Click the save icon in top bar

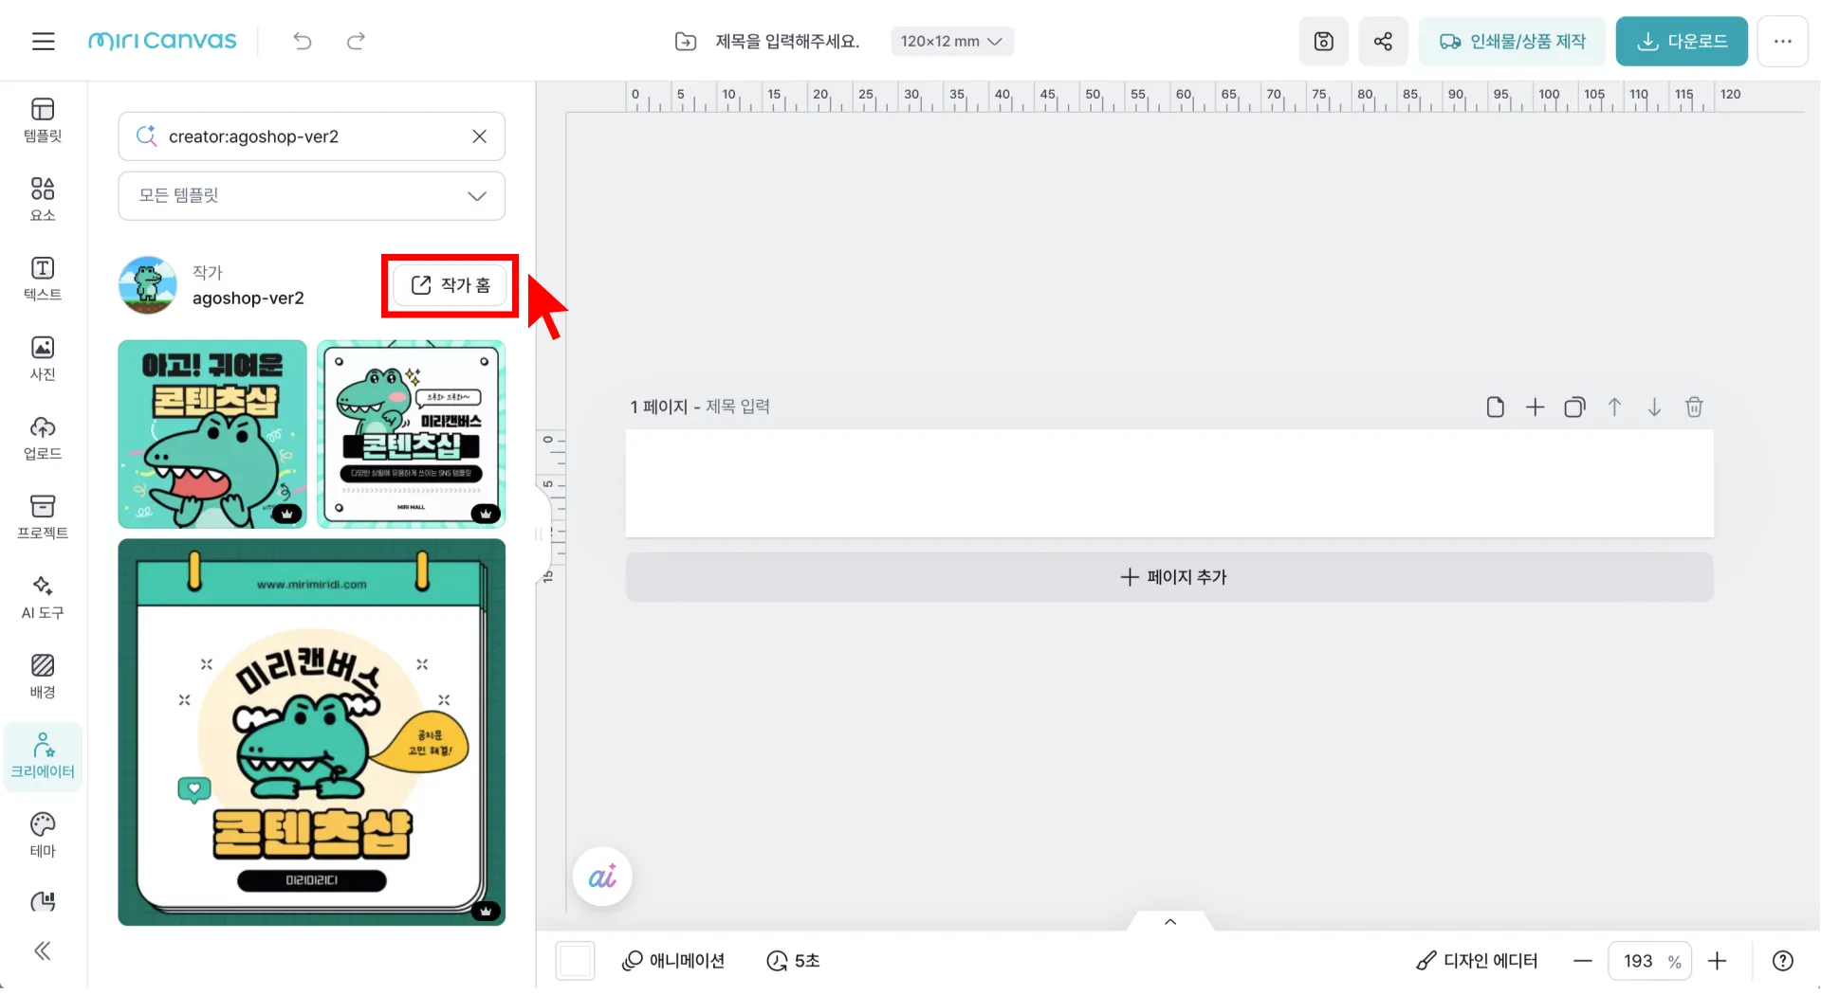click(x=1323, y=41)
